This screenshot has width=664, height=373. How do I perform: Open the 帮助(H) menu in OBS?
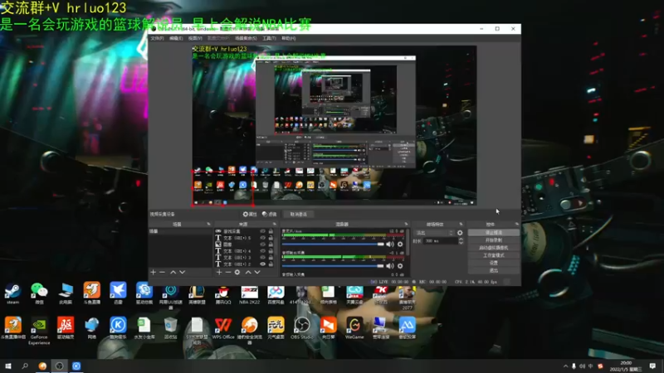pos(288,38)
